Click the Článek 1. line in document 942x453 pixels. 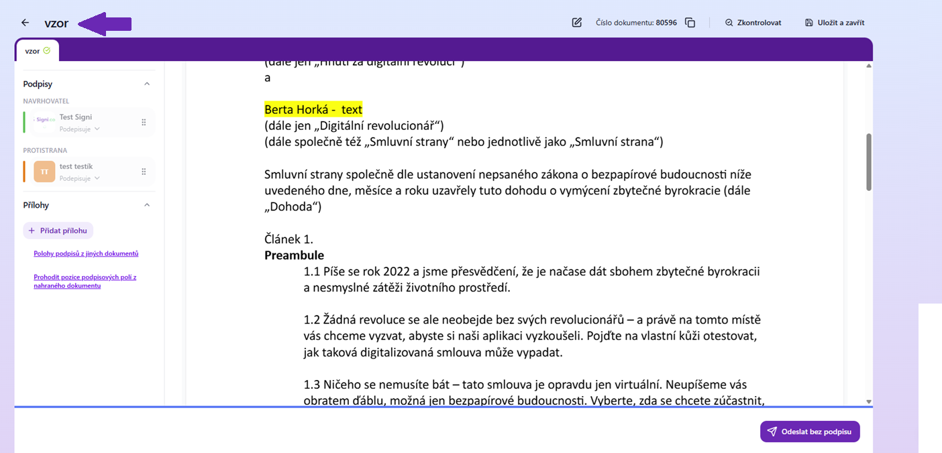[289, 239]
